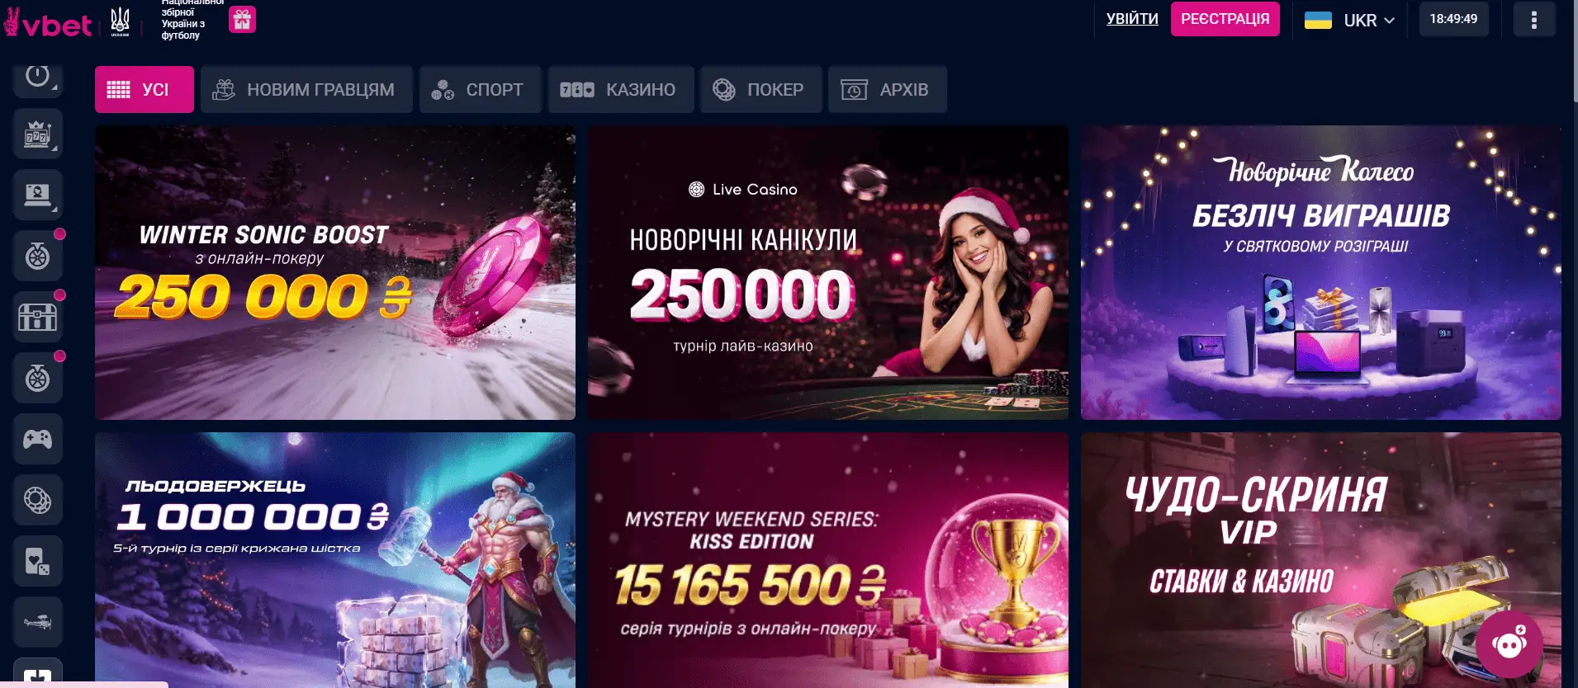Open the playing card sidebar icon
1578x688 pixels.
(x=38, y=561)
